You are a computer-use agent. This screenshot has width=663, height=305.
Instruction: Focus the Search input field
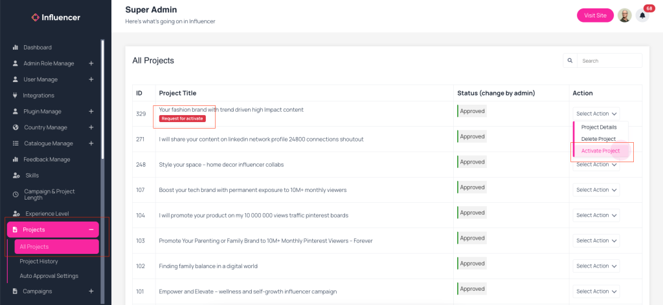point(609,60)
